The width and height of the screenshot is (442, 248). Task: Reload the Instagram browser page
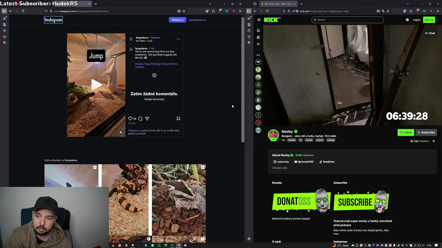coord(23,11)
